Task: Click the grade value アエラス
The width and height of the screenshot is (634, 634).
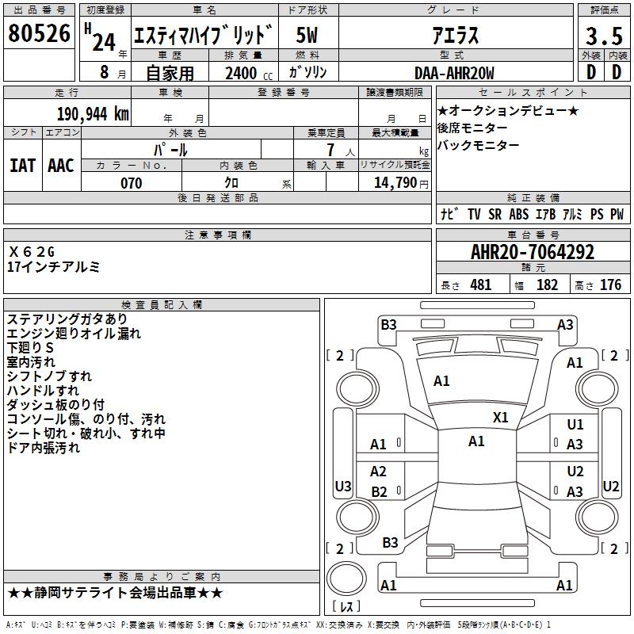Action: [456, 35]
